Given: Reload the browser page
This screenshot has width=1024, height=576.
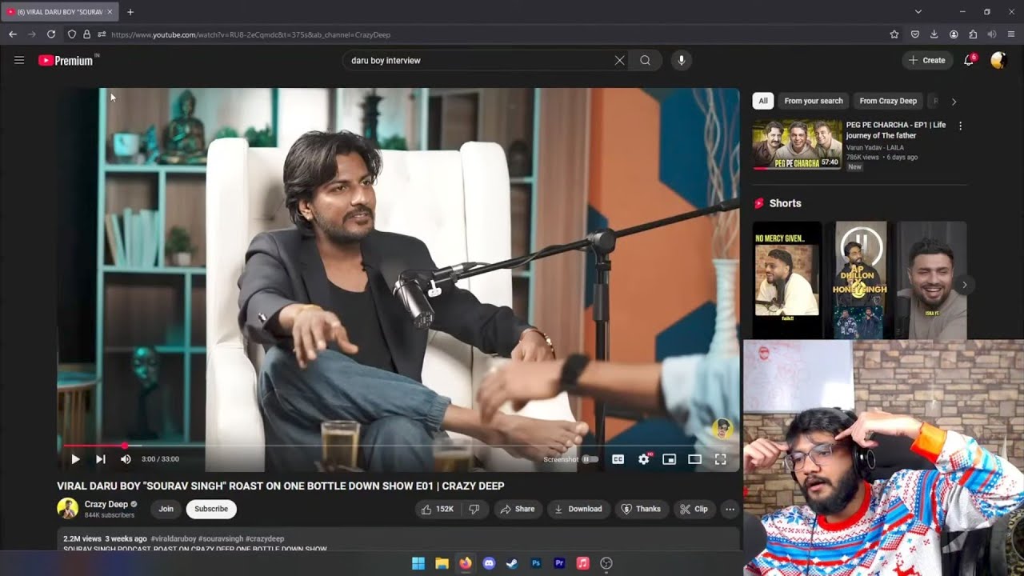Looking at the screenshot, I should (51, 34).
